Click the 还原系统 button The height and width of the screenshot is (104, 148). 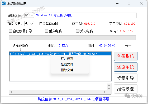pos(126,67)
